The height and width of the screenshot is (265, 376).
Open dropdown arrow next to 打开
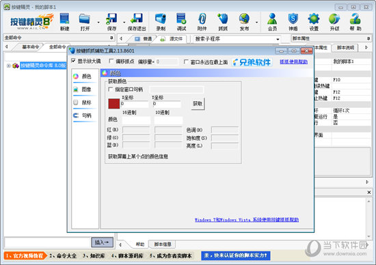pyautogui.click(x=98, y=23)
